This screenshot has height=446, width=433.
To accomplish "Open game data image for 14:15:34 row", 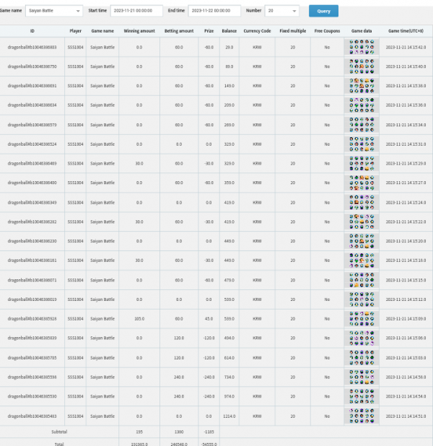I will click(362, 125).
